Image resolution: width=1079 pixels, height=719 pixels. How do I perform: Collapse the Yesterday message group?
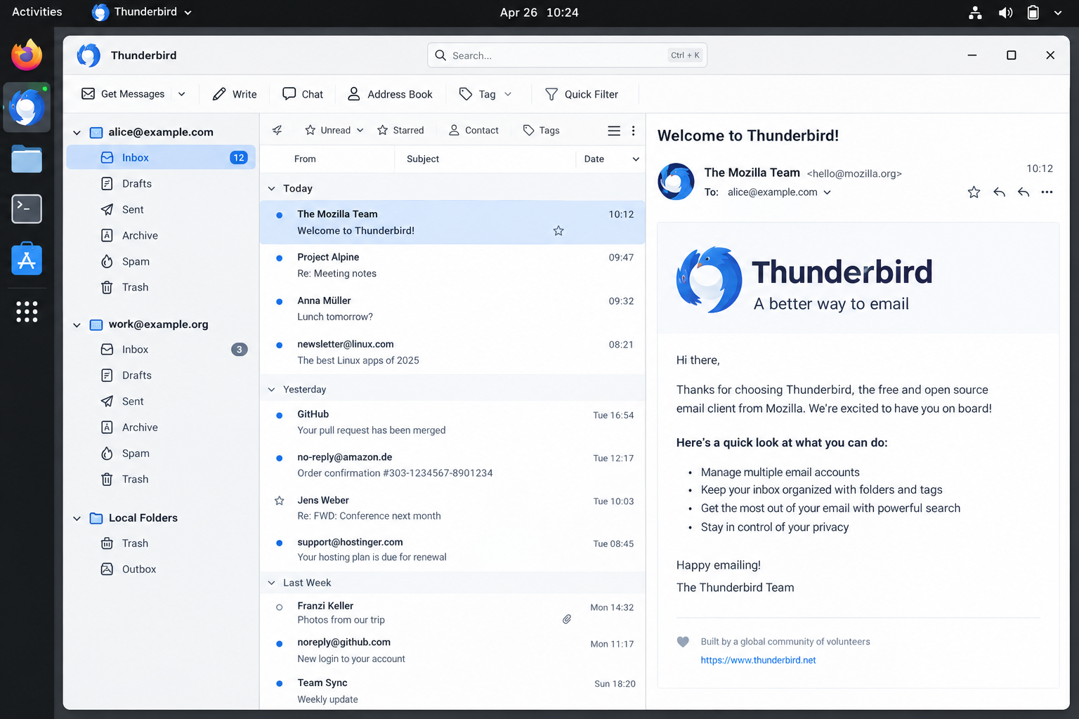coord(272,390)
